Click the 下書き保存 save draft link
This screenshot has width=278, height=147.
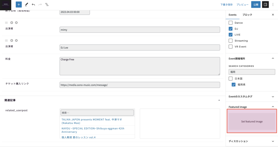click(226, 5)
